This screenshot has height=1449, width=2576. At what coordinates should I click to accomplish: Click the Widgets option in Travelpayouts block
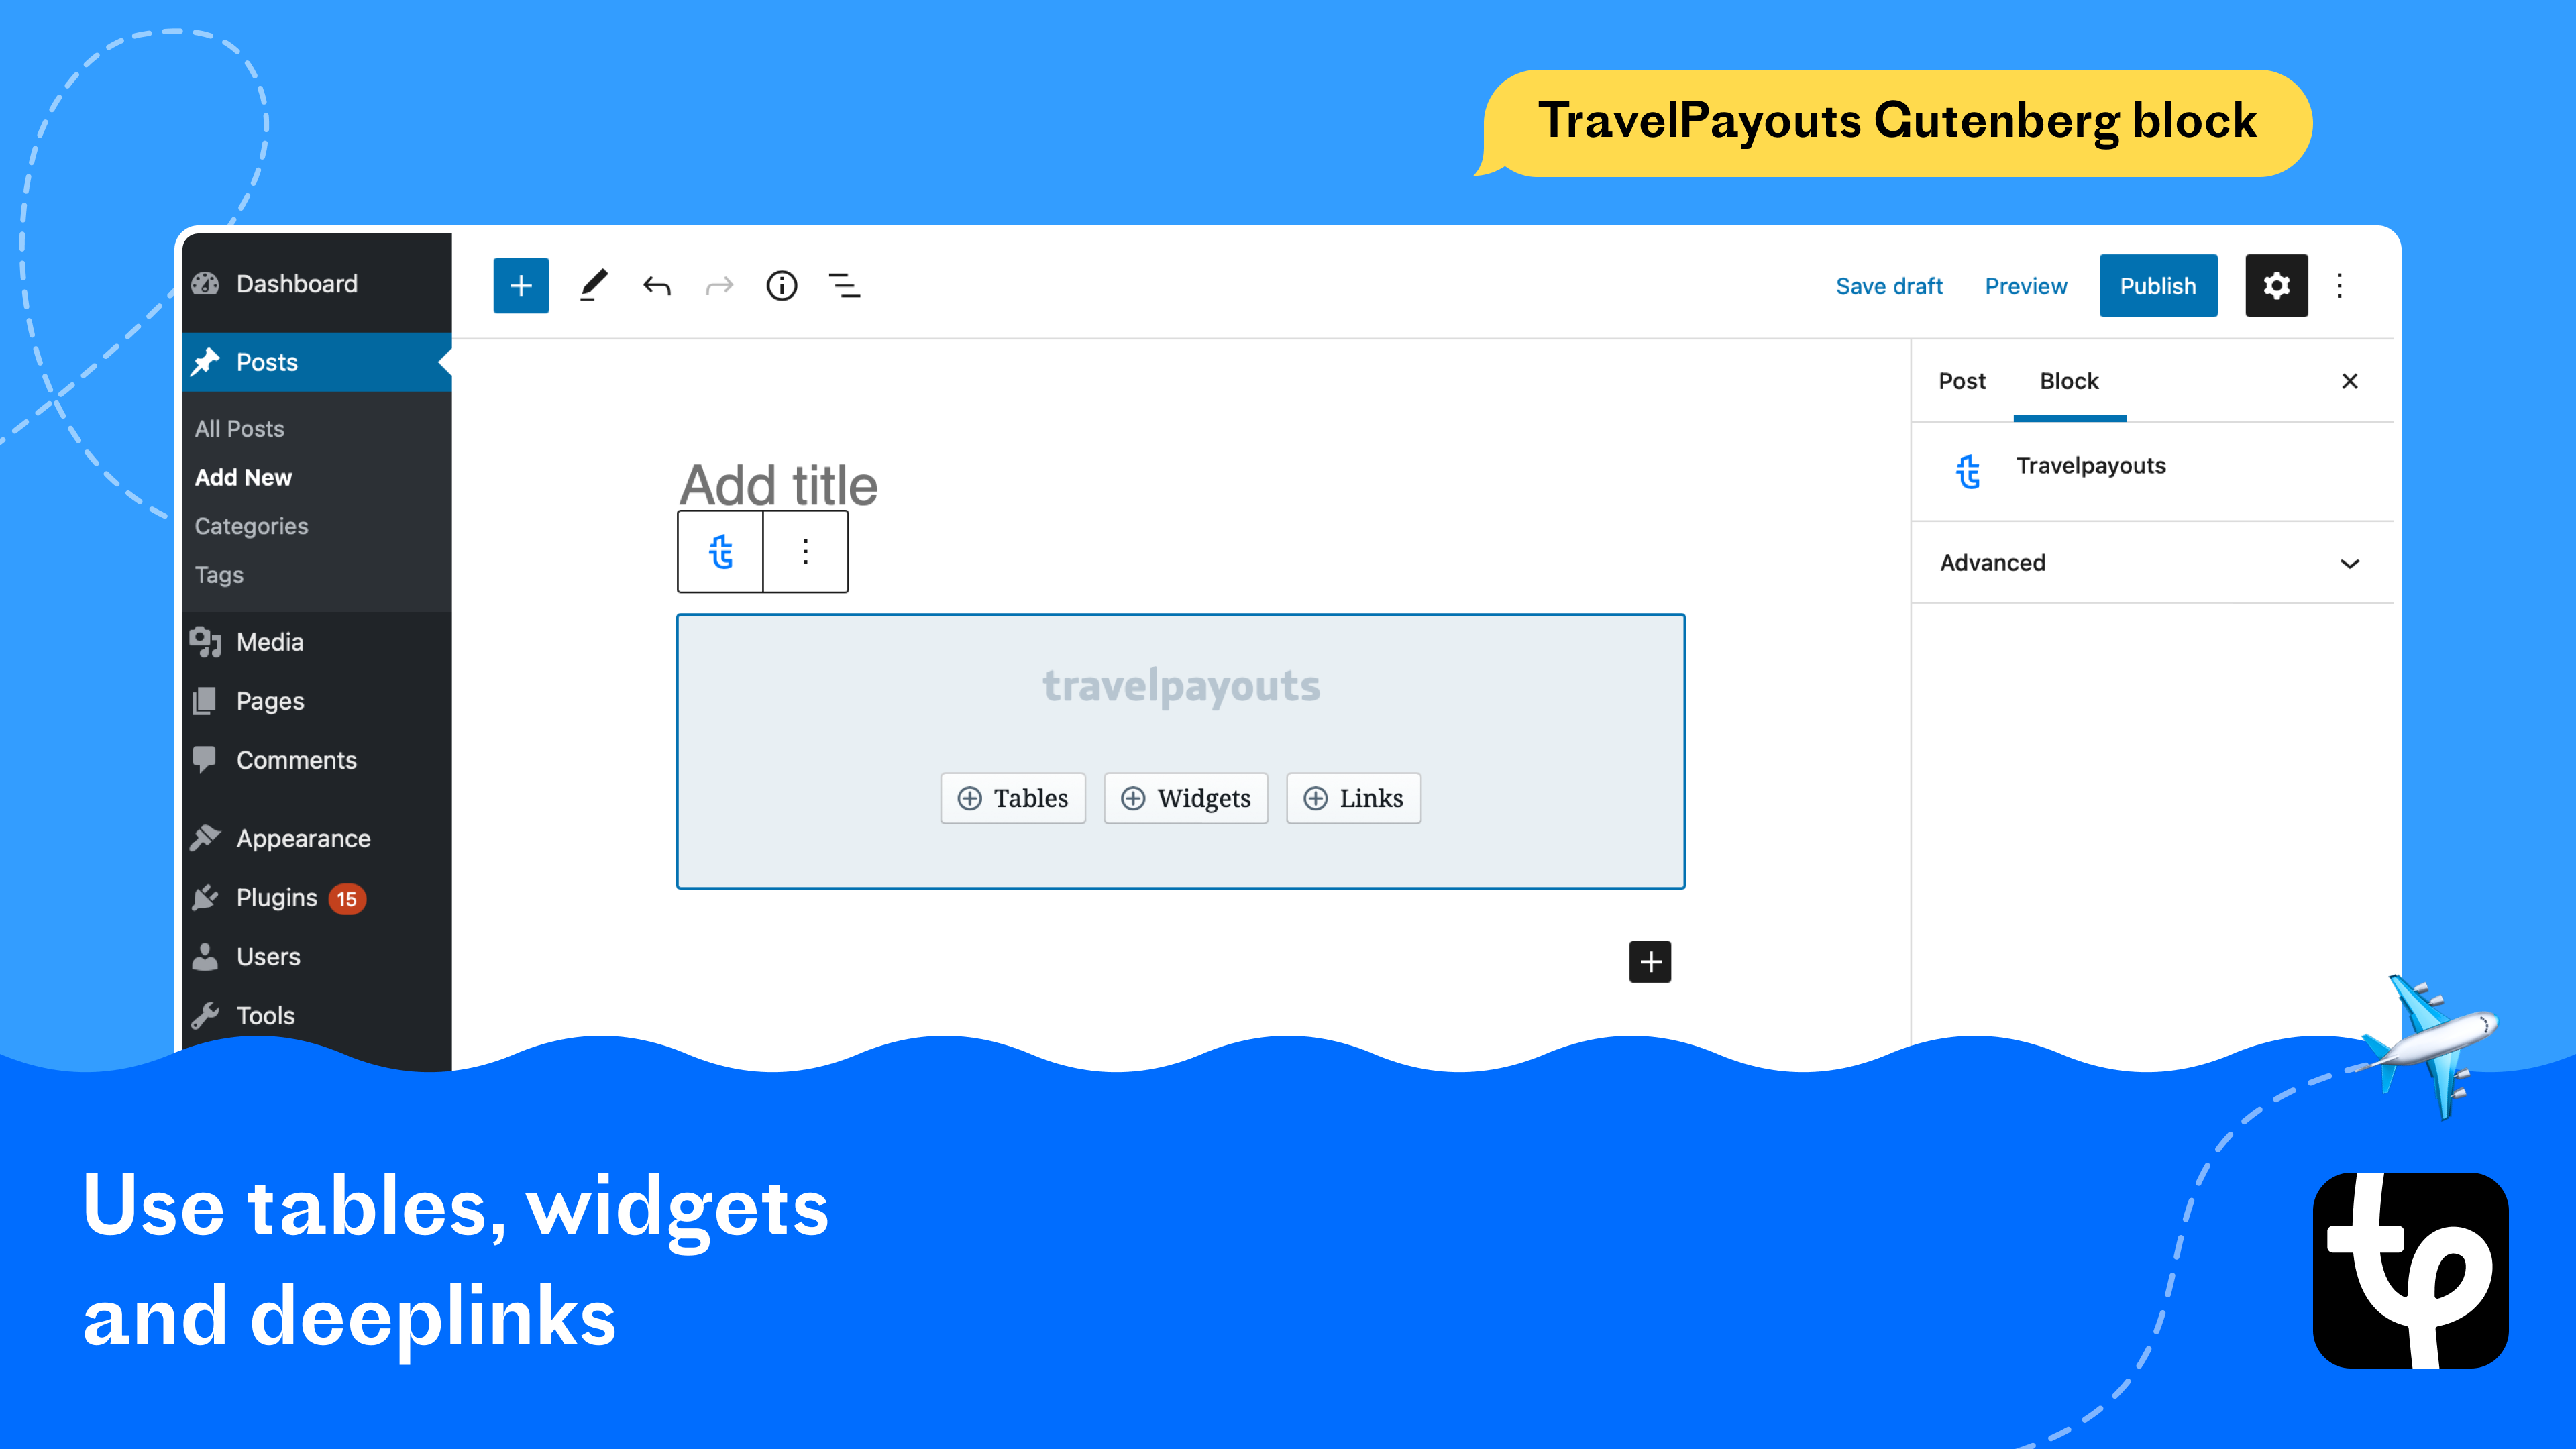[x=1182, y=798]
